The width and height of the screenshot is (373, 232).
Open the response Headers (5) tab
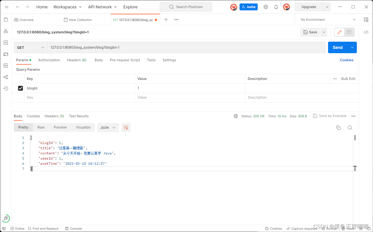point(54,116)
